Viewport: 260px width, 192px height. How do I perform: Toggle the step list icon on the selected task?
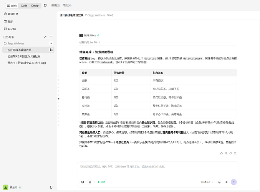51,50
